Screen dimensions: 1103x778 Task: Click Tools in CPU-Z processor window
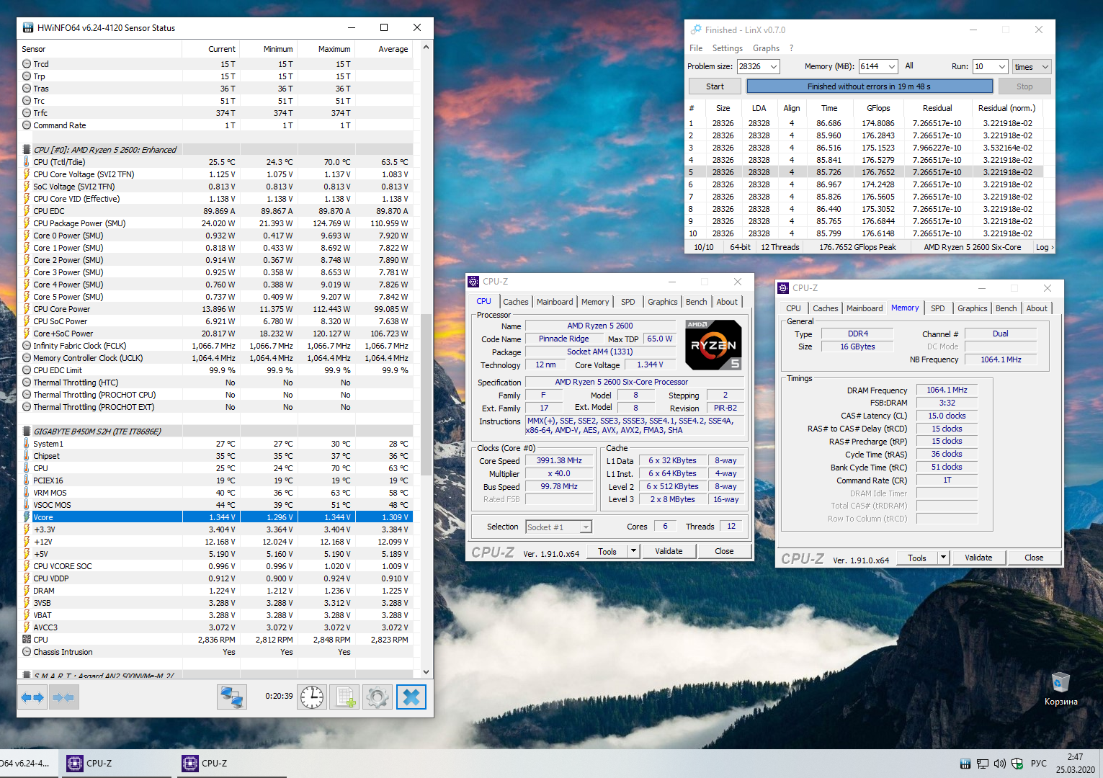pyautogui.click(x=607, y=552)
